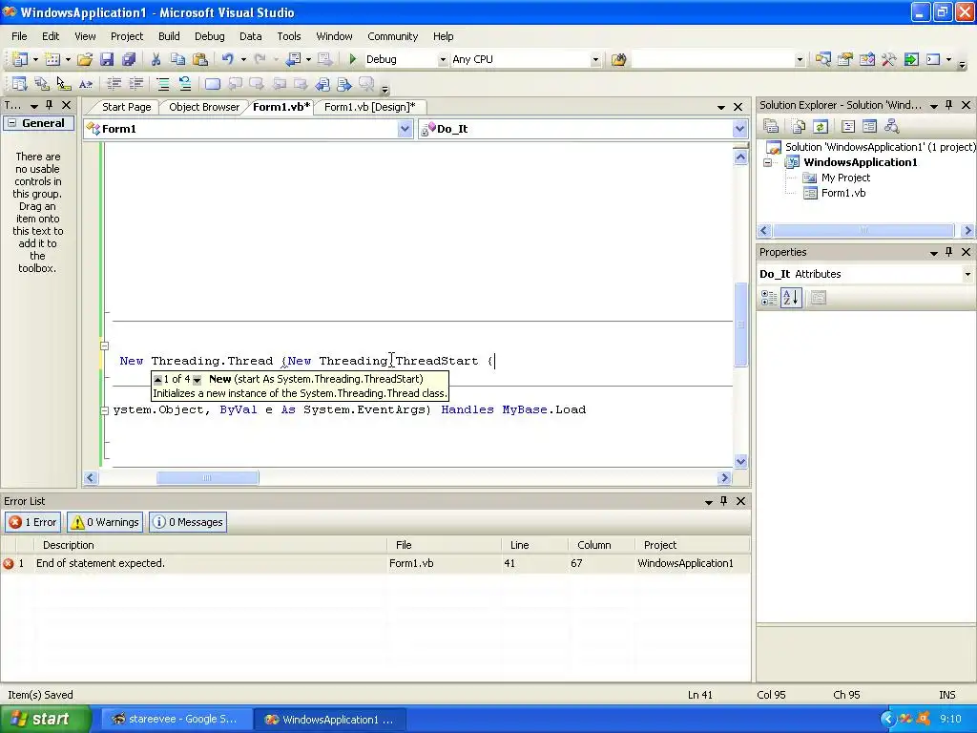Click the code editor horizontal scrollbar thumb
Image resolution: width=977 pixels, height=733 pixels.
207,478
